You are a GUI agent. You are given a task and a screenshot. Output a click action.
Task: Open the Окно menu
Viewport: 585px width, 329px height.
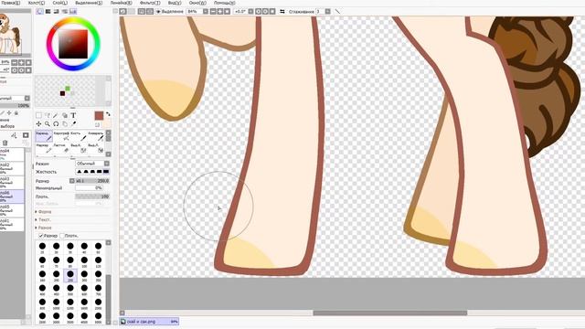coord(197,3)
